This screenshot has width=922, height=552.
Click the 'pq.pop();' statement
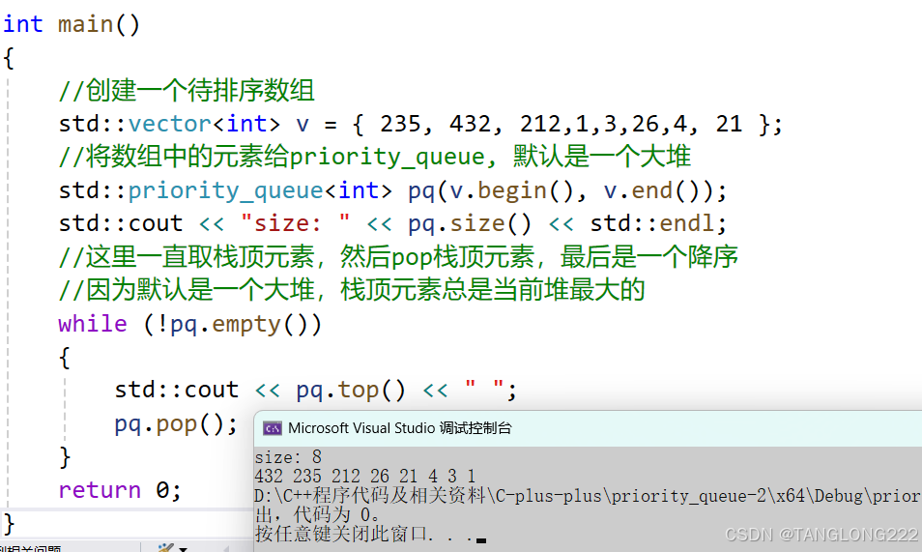(x=176, y=423)
